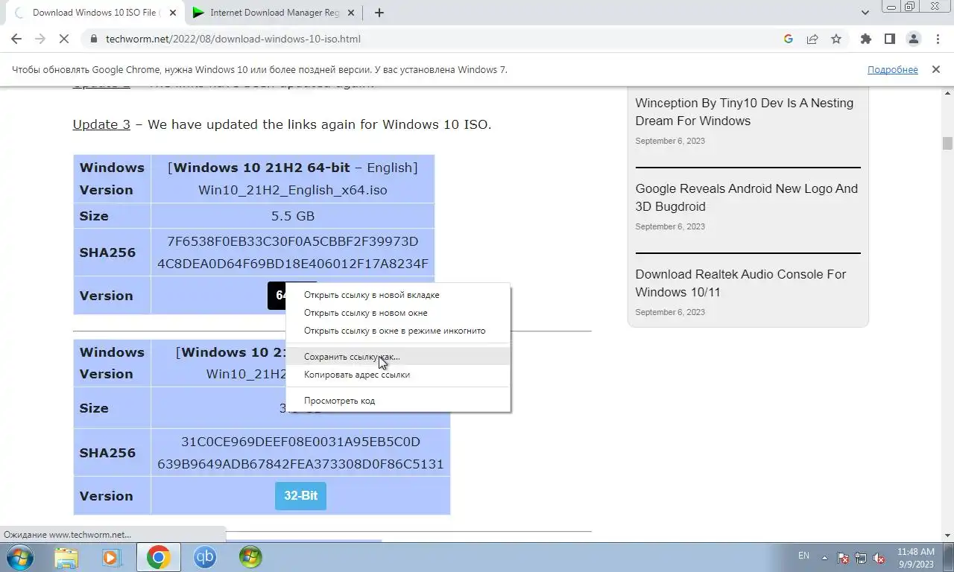Open Windows Explorer from taskbar

(66, 557)
